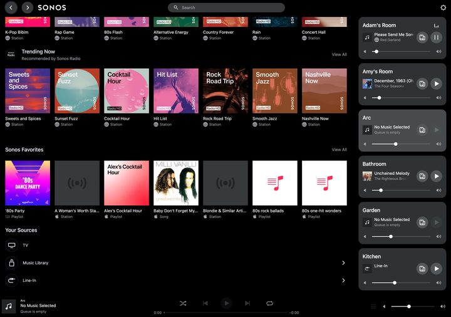Image resolution: width=451 pixels, height=317 pixels.
Task: Toggle shuffle in the bottom player bar
Action: (x=183, y=303)
